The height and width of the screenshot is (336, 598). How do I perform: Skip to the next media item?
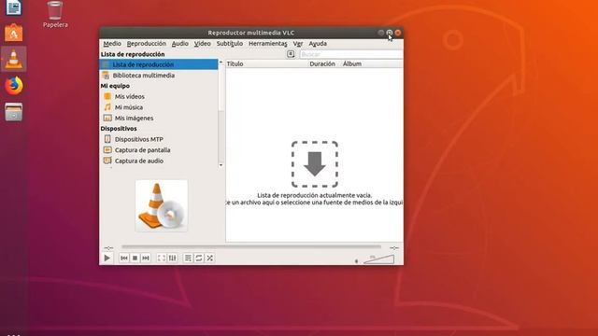(x=146, y=259)
